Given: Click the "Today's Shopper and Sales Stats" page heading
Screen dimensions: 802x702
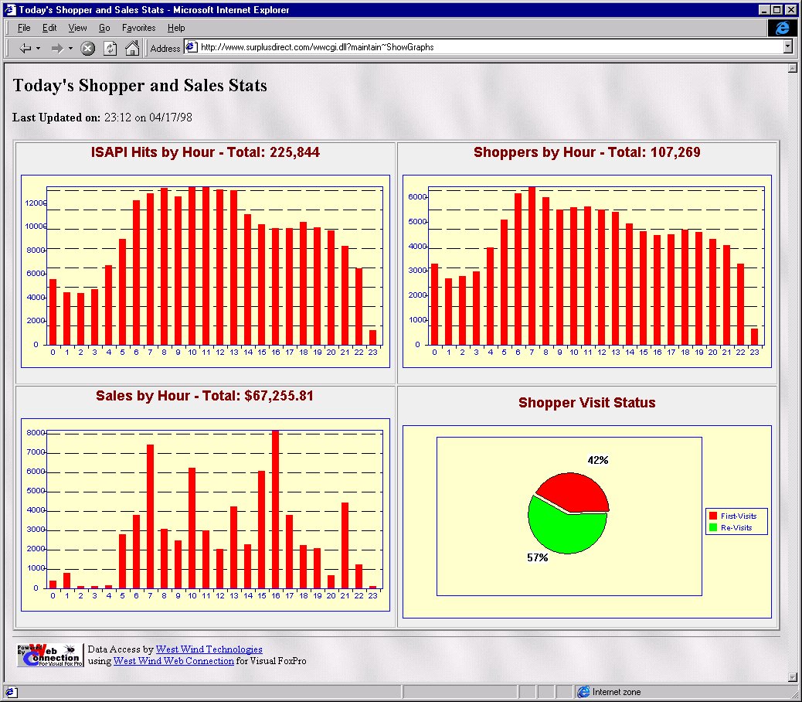Looking at the screenshot, I should [140, 86].
